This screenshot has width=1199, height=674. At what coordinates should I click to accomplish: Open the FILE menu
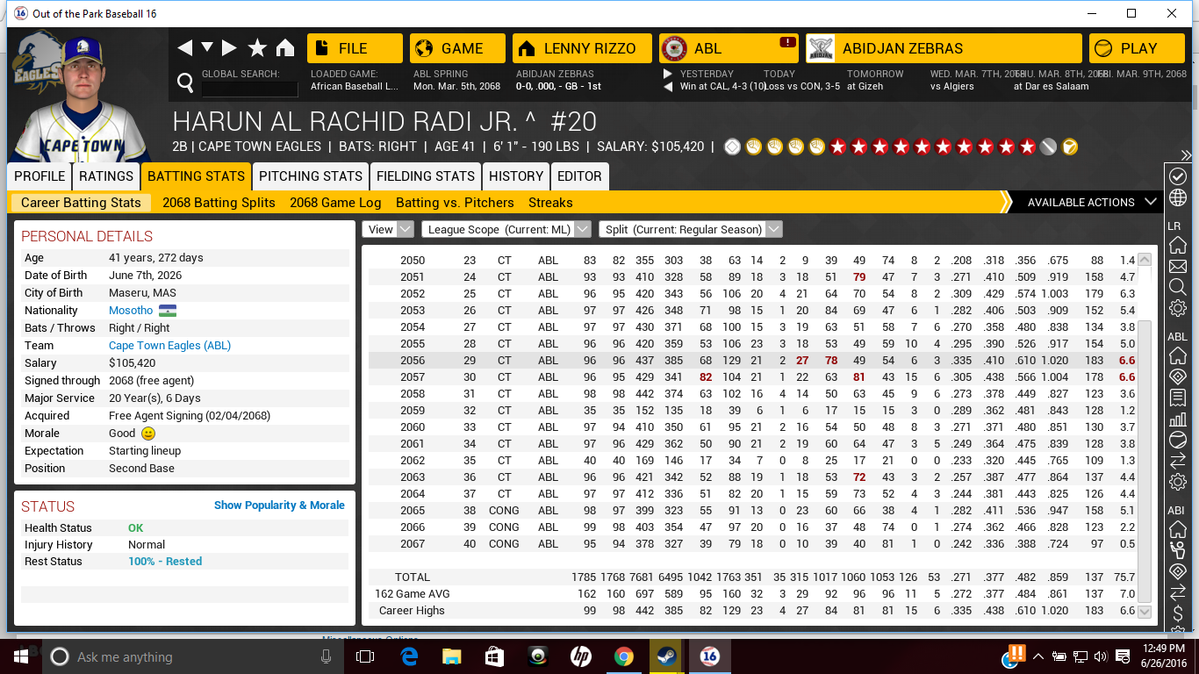pos(355,48)
